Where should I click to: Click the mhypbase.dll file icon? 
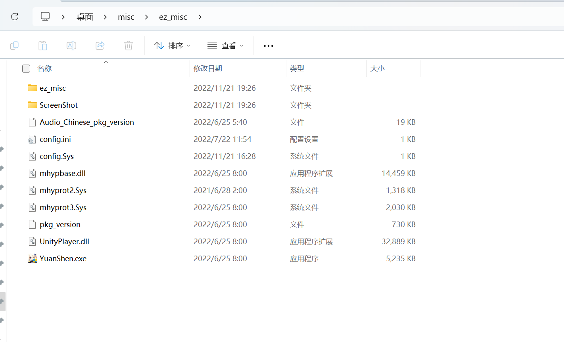(x=33, y=173)
